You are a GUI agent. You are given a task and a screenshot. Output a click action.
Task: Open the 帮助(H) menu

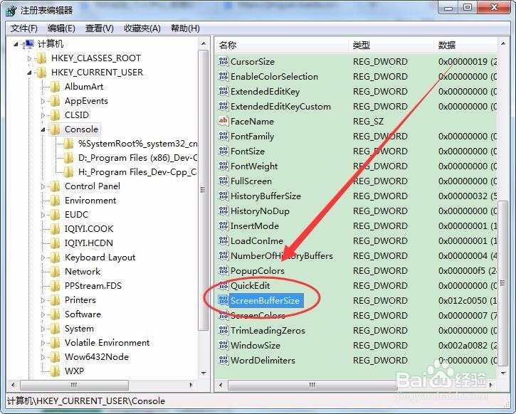click(x=185, y=28)
